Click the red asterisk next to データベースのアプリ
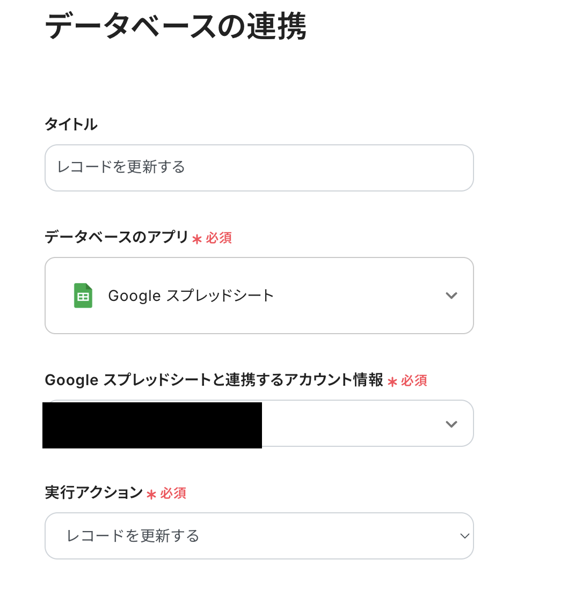This screenshot has height=604, width=568. (197, 239)
